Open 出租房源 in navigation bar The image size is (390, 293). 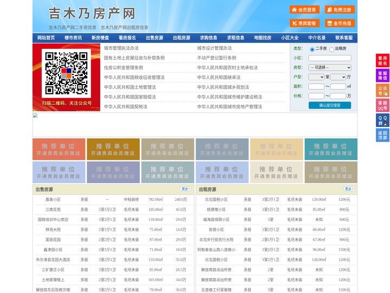(181, 38)
